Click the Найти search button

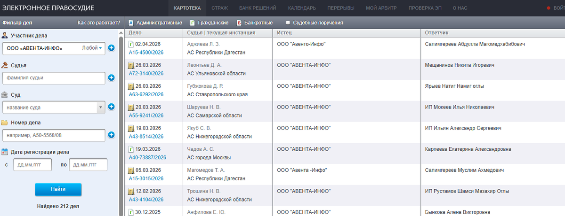coord(58,189)
